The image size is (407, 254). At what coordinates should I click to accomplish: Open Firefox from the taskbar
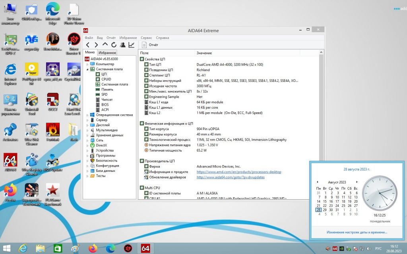coord(93,248)
